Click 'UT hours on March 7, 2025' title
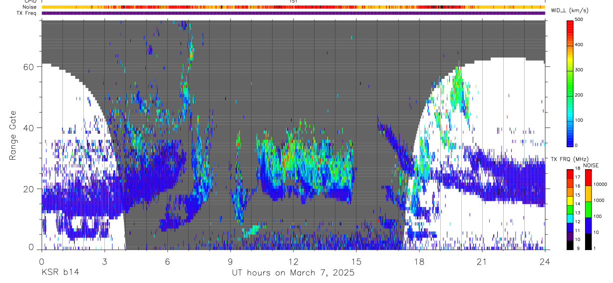Viewport: 613px width, 283px height. coord(293,273)
